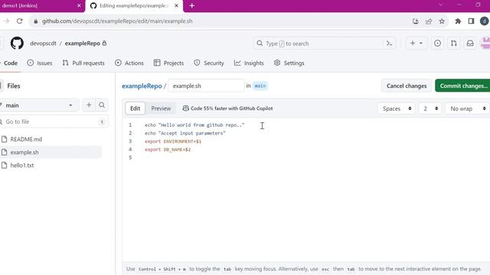Open README.md in file tree
This screenshot has height=275, width=490.
(26, 139)
